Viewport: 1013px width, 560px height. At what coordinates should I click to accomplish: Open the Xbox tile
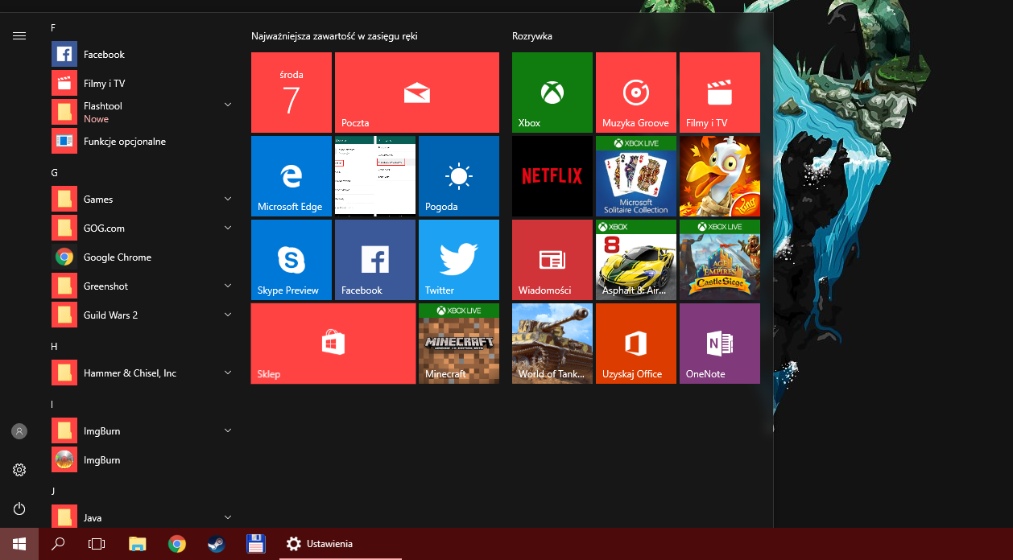pos(552,93)
